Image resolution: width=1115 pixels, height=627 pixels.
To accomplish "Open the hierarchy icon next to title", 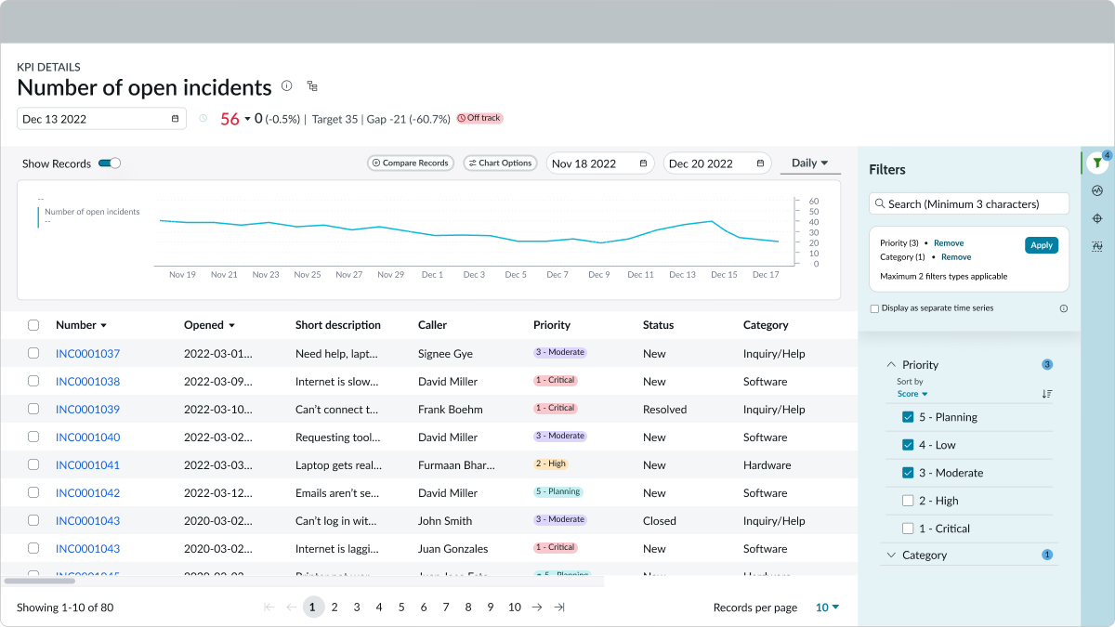I will (x=312, y=86).
